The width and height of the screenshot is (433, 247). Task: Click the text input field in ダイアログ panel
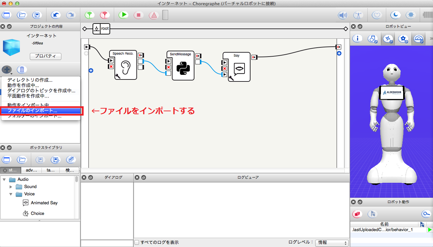point(107,243)
